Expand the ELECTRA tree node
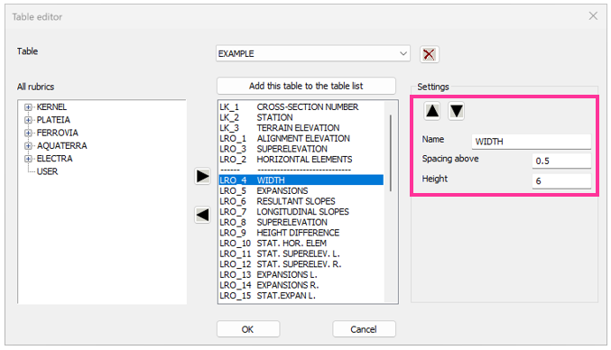Screen dimensions: 611x350 28,159
